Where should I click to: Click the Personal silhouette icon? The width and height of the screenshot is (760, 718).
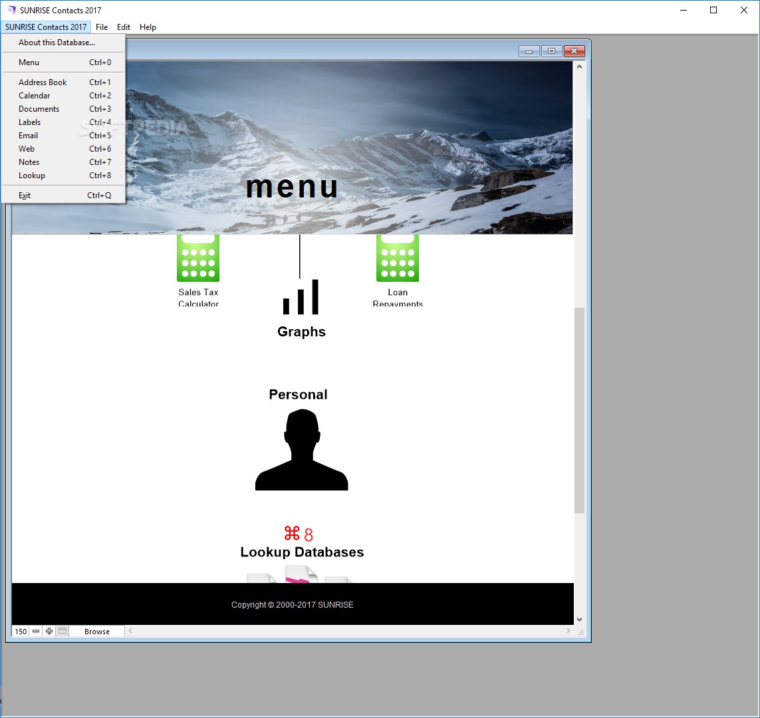301,449
